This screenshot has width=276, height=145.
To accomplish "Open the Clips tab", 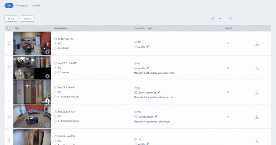I will coord(9,6).
